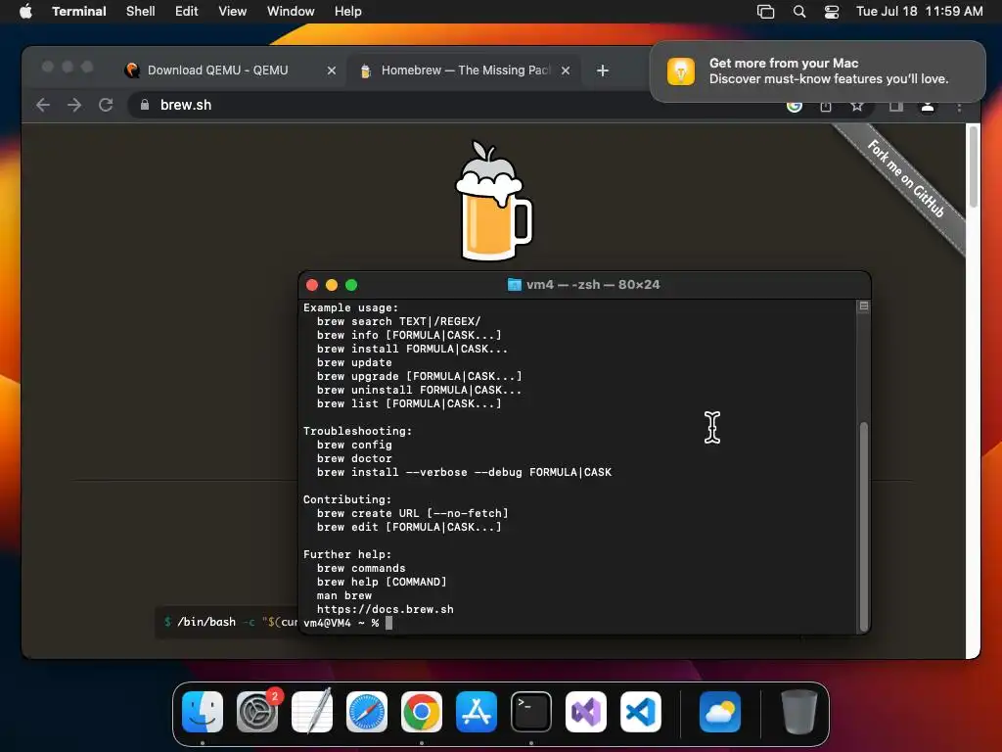Open the Shell menu
Screen dimensions: 1002x752
coord(141,11)
